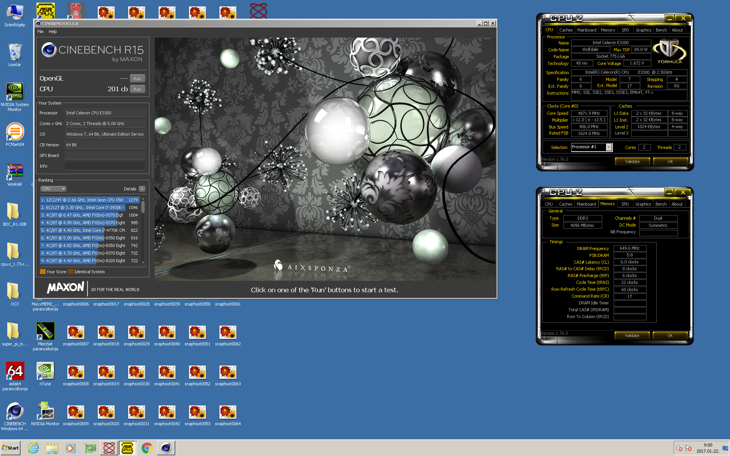The image size is (730, 456).
Task: Click the Cinebench taskbar icon
Action: (x=166, y=448)
